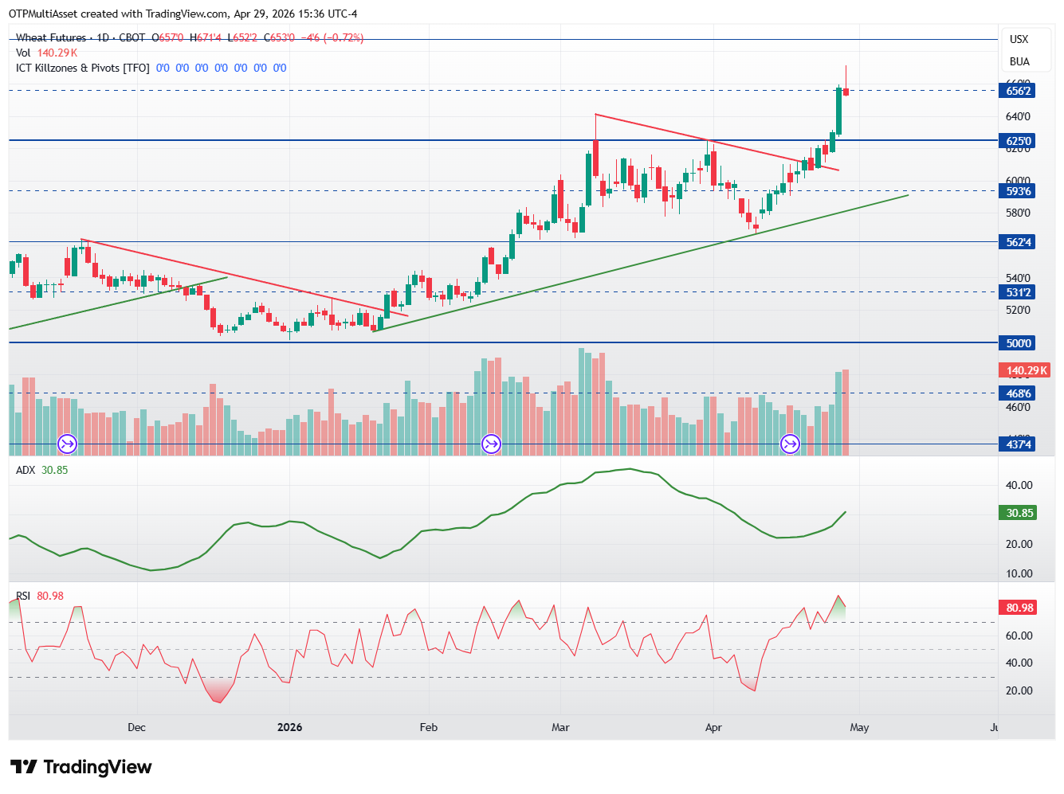Select the 500'0 price level label
This screenshot has width=1064, height=794.
click(x=1017, y=343)
